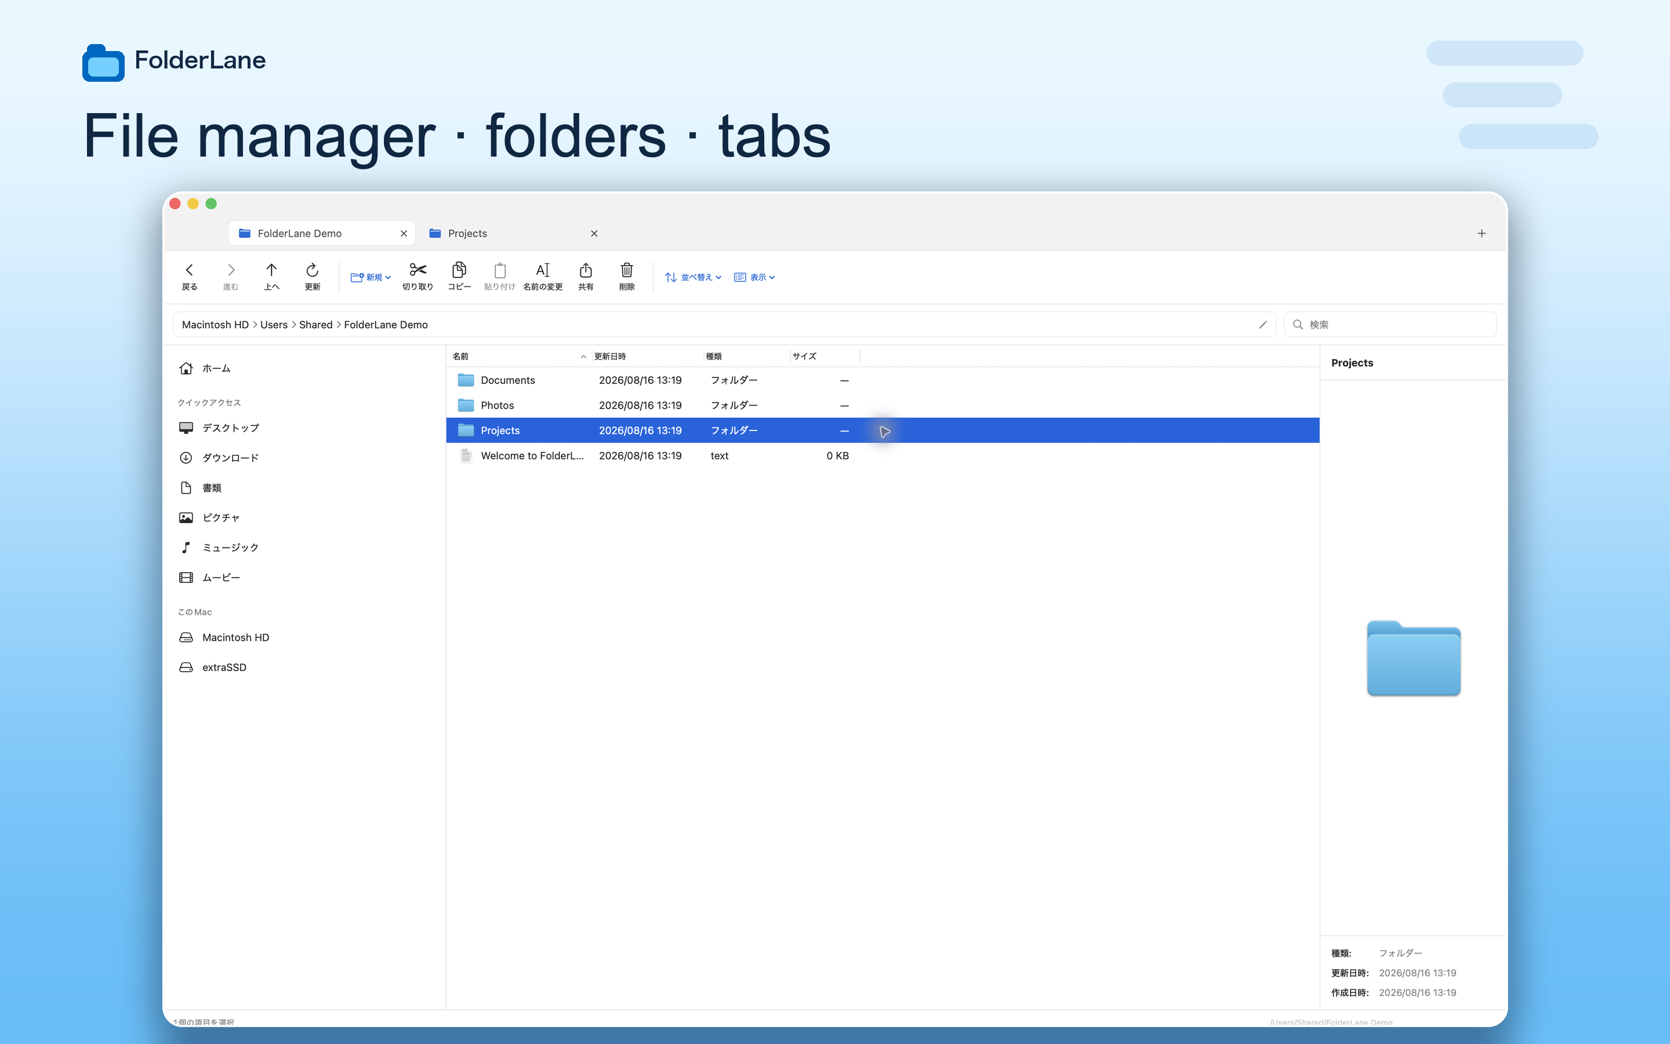Close the Projects tab
Viewport: 1670px width, 1044px height.
[594, 233]
